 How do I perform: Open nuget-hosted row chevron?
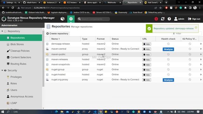(201, 74)
